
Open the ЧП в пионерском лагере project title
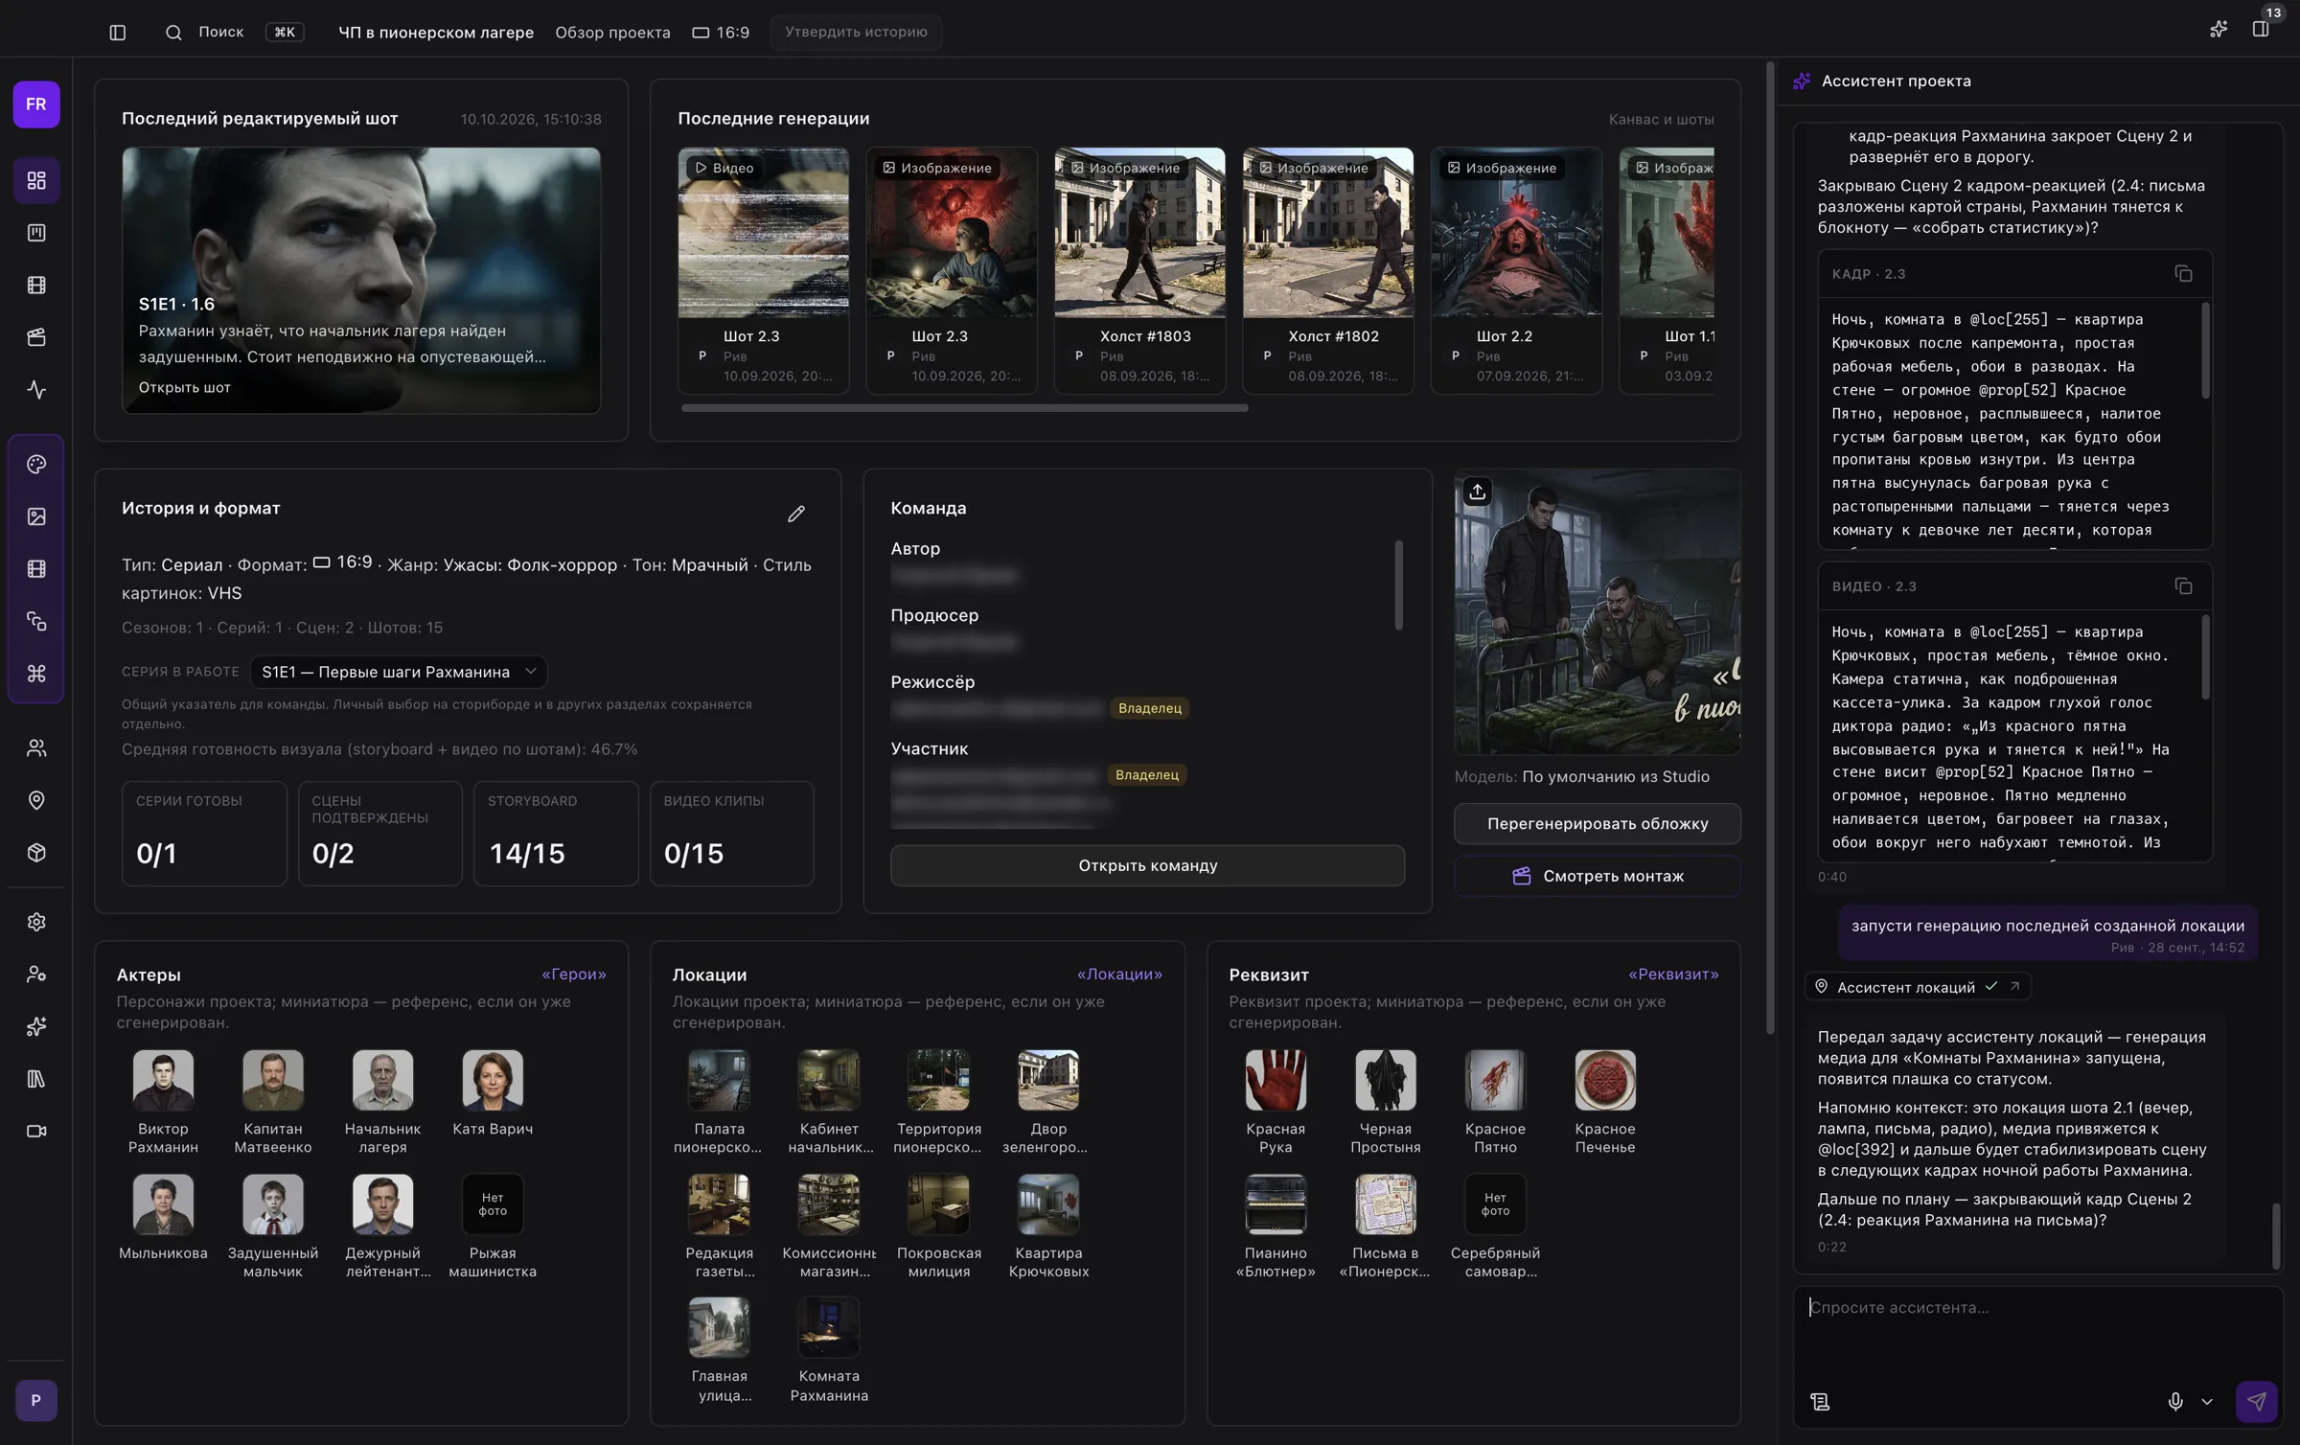pos(436,33)
